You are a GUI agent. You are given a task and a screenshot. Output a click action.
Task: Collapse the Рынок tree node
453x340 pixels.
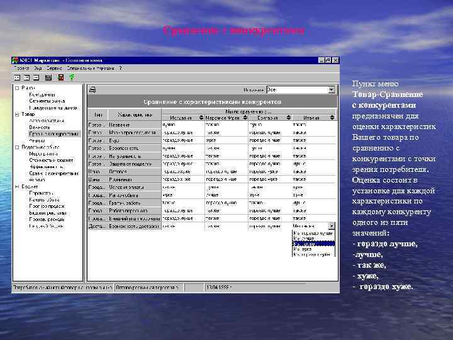click(16, 88)
